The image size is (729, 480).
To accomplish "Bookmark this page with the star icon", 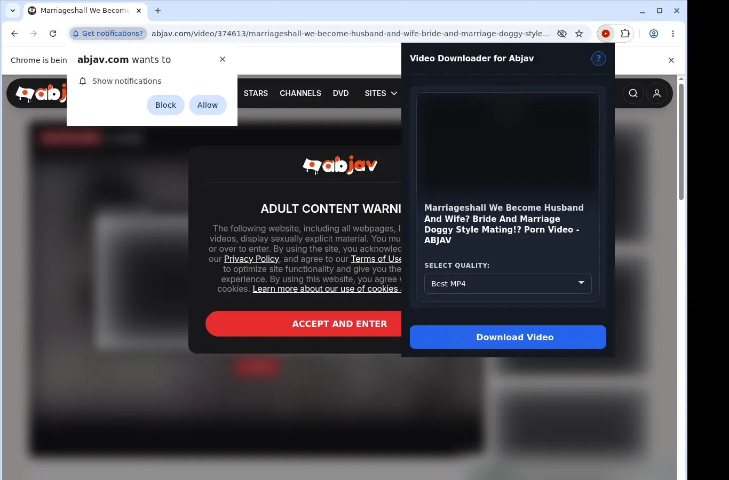I will pos(579,34).
